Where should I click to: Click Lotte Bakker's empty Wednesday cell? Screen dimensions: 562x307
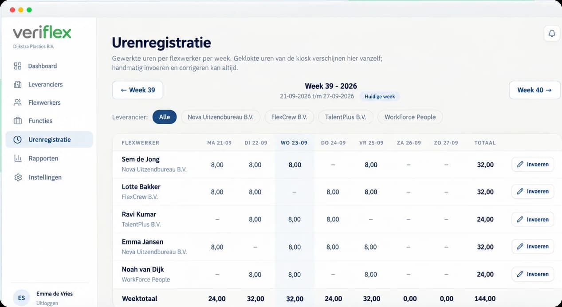tap(295, 192)
